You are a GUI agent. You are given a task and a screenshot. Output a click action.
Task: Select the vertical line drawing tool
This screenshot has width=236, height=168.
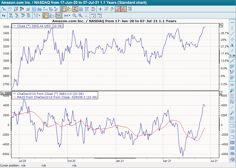pos(232,28)
